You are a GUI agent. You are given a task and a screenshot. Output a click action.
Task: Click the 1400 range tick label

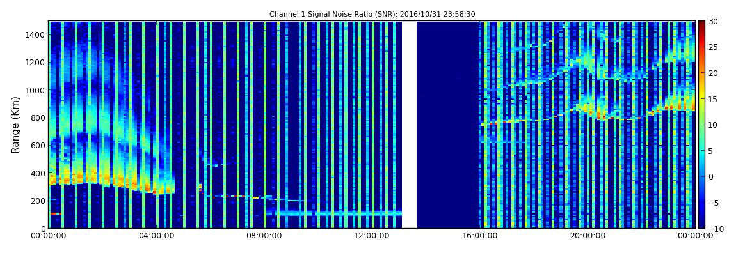pyautogui.click(x=36, y=34)
